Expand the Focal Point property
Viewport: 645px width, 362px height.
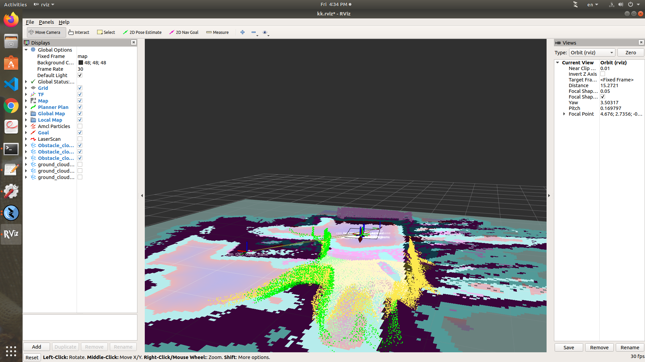[x=564, y=114]
